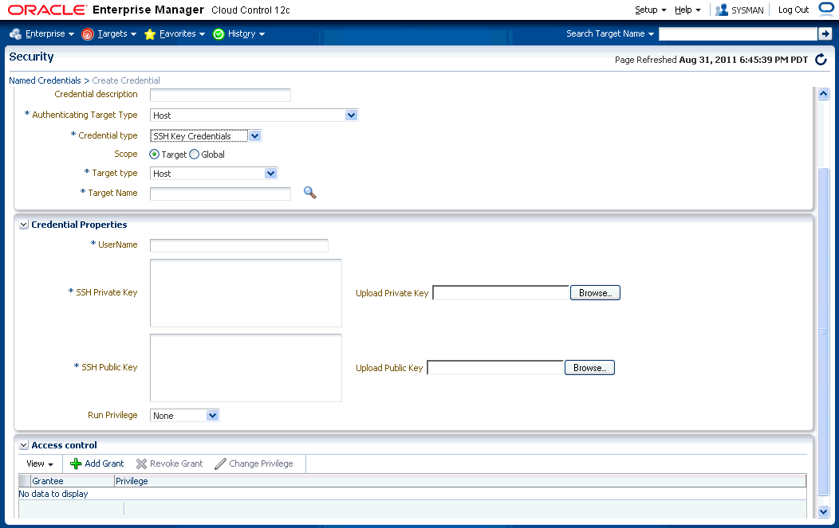Open the Targets menu
The height and width of the screenshot is (528, 839).
(116, 33)
